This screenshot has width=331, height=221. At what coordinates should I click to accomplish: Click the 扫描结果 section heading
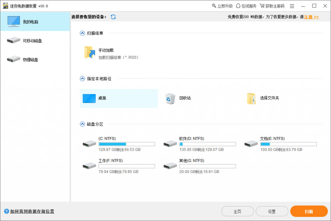click(95, 33)
